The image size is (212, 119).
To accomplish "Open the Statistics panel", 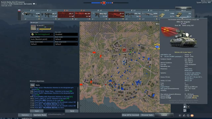I will tap(25, 115).
